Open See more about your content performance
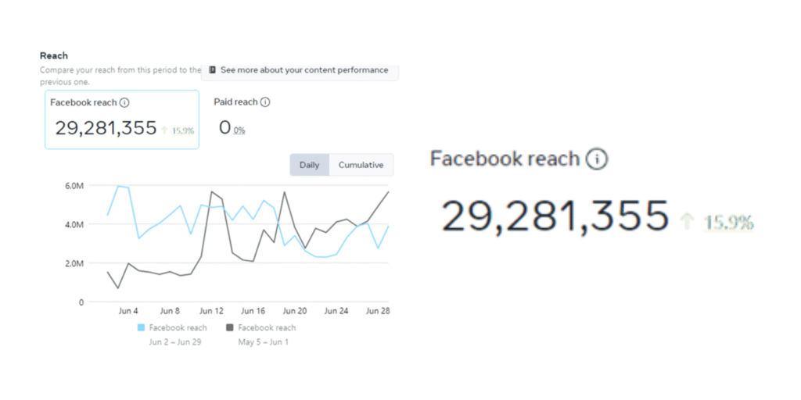Viewport: 801px width, 400px height. [x=304, y=70]
